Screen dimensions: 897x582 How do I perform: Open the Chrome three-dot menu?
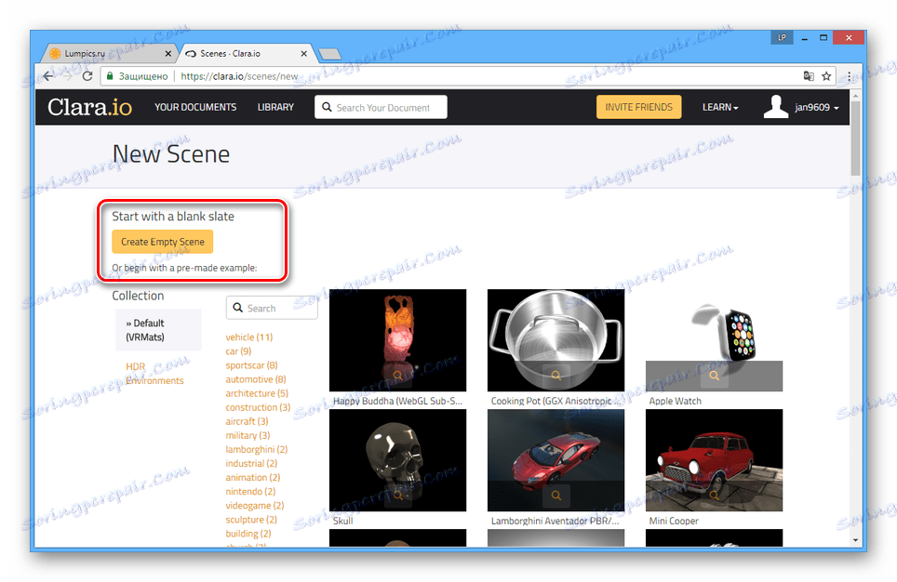(849, 76)
